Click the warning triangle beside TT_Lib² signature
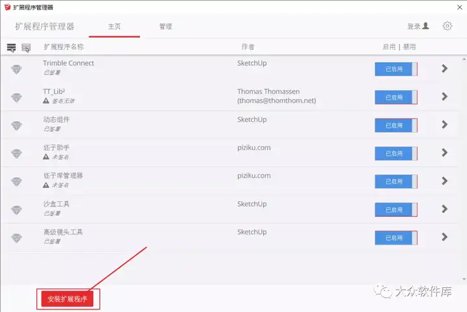The width and height of the screenshot is (467, 312). 46,101
